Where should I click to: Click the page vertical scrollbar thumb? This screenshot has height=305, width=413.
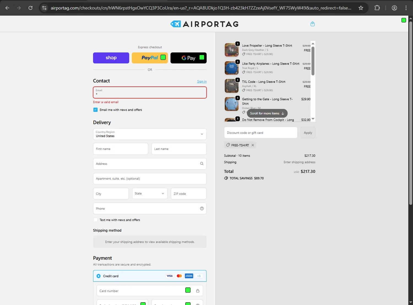tap(411, 113)
